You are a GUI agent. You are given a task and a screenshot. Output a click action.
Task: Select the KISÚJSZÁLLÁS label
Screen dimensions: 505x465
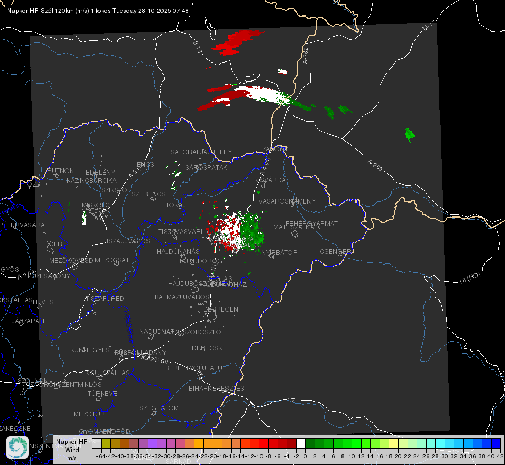click(x=108, y=373)
